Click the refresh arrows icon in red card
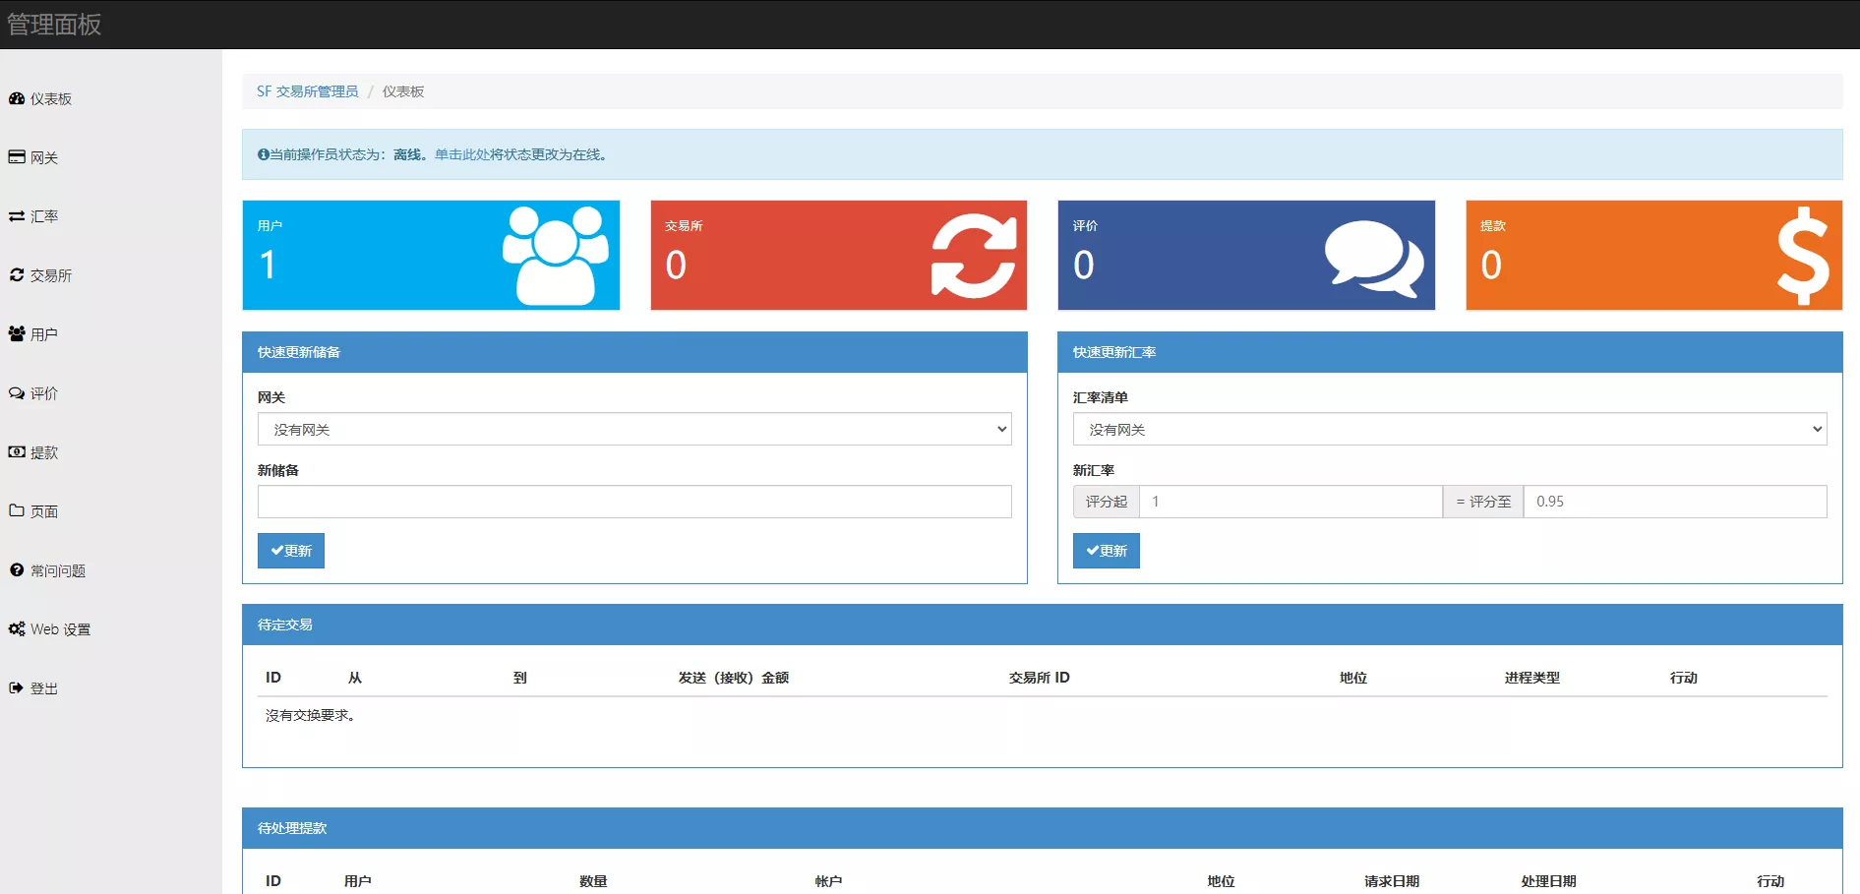This screenshot has width=1860, height=894. (x=973, y=256)
